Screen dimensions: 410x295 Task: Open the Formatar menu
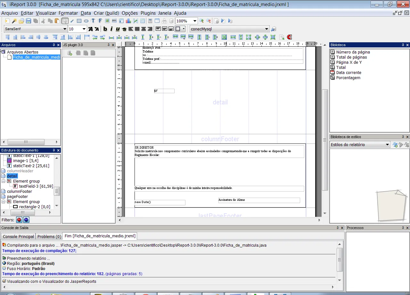[x=68, y=13]
